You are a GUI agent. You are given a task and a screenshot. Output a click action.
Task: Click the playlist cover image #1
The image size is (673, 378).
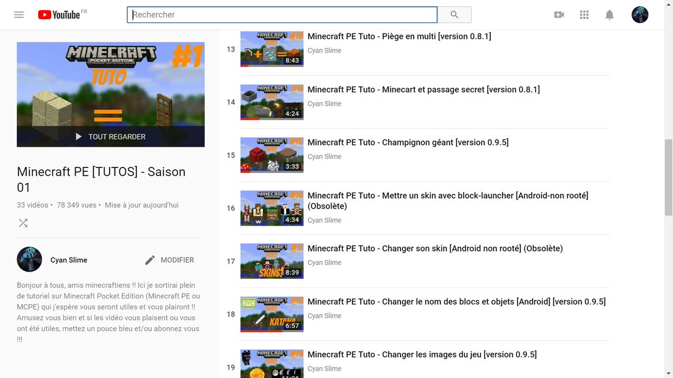tap(110, 95)
